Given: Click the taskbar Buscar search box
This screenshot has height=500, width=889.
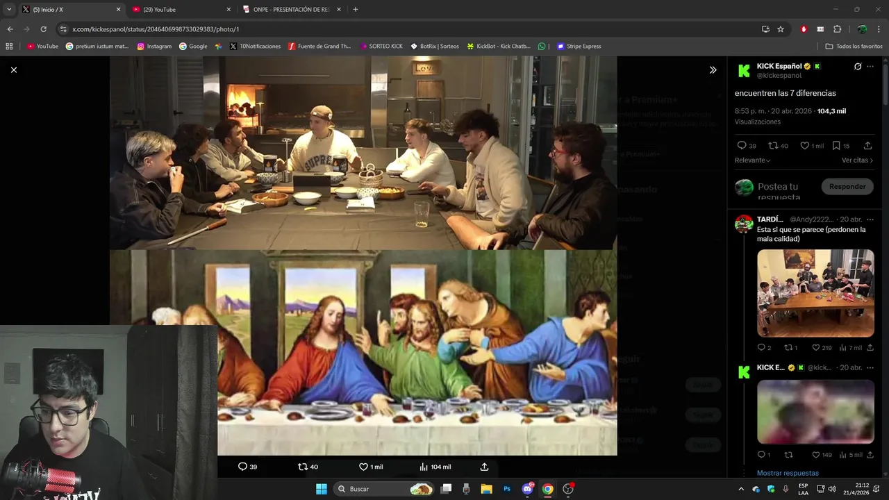Looking at the screenshot, I should pos(383,489).
